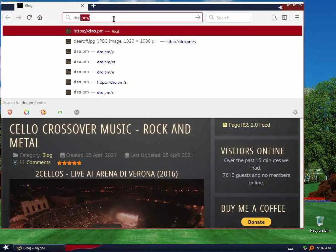
Task: Search with the Brave search engine icon
Action: tap(10, 112)
